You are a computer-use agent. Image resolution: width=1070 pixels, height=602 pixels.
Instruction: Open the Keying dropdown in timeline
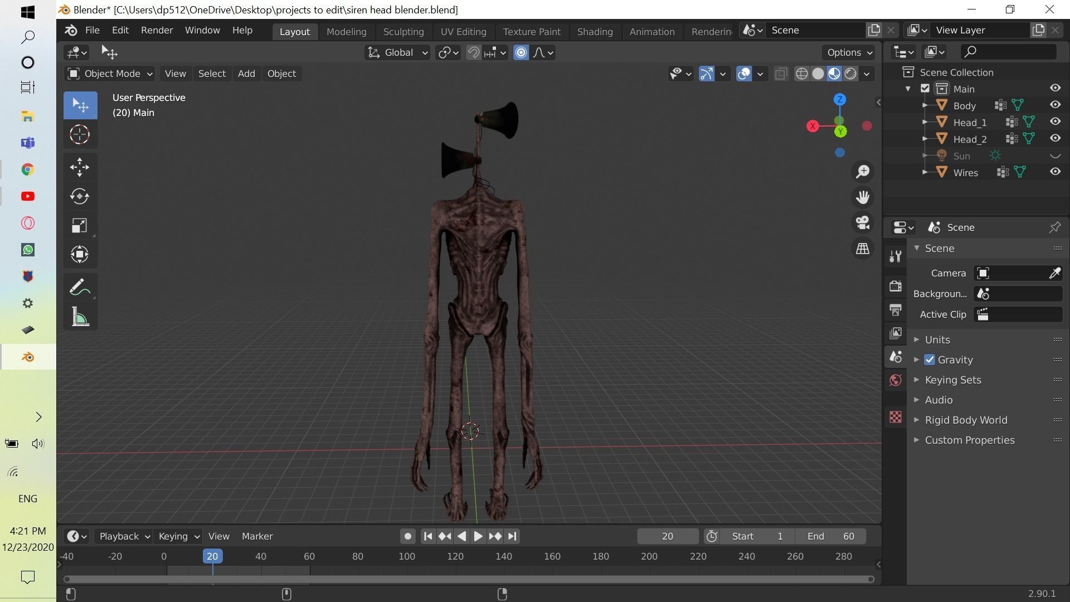tap(178, 536)
